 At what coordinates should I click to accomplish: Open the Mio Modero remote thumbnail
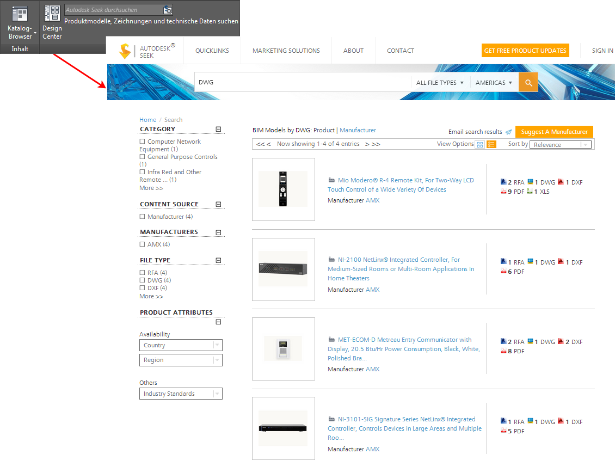pyautogui.click(x=283, y=189)
